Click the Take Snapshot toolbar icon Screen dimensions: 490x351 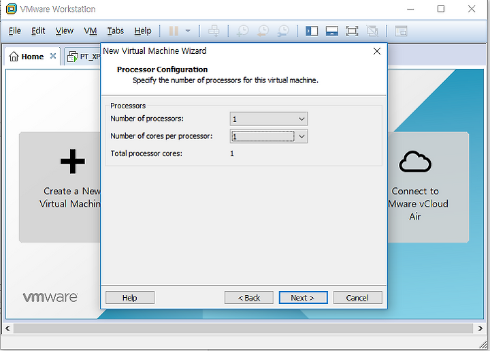[x=242, y=31]
